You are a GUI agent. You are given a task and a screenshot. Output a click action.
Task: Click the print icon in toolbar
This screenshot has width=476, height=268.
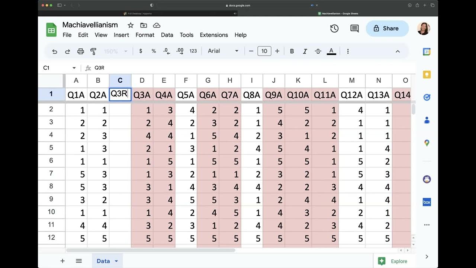[80, 51]
